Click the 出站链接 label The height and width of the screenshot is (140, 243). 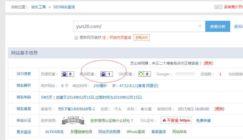tap(236, 74)
